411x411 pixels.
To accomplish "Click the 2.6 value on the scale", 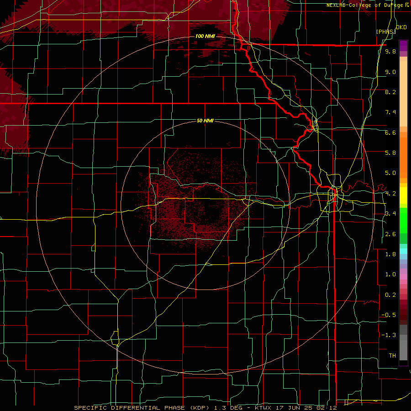I will (x=390, y=234).
